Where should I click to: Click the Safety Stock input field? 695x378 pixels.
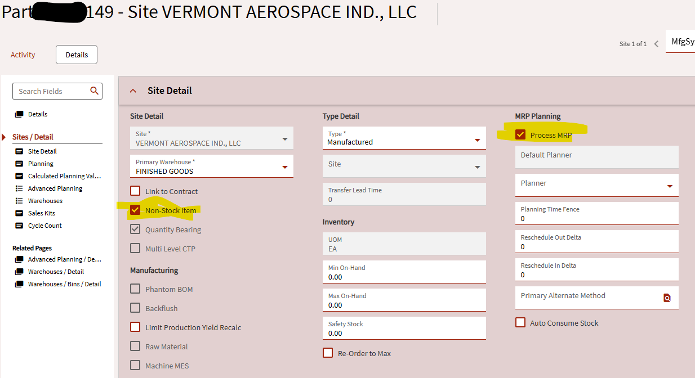pos(404,333)
